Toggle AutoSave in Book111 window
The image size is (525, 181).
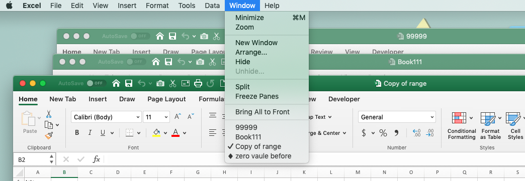(x=136, y=62)
